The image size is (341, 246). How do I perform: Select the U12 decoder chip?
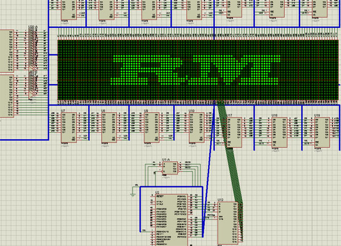[228, 223]
